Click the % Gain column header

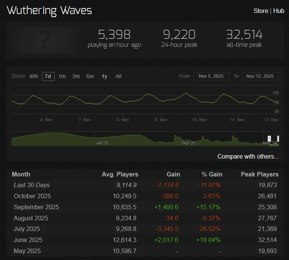(x=212, y=174)
